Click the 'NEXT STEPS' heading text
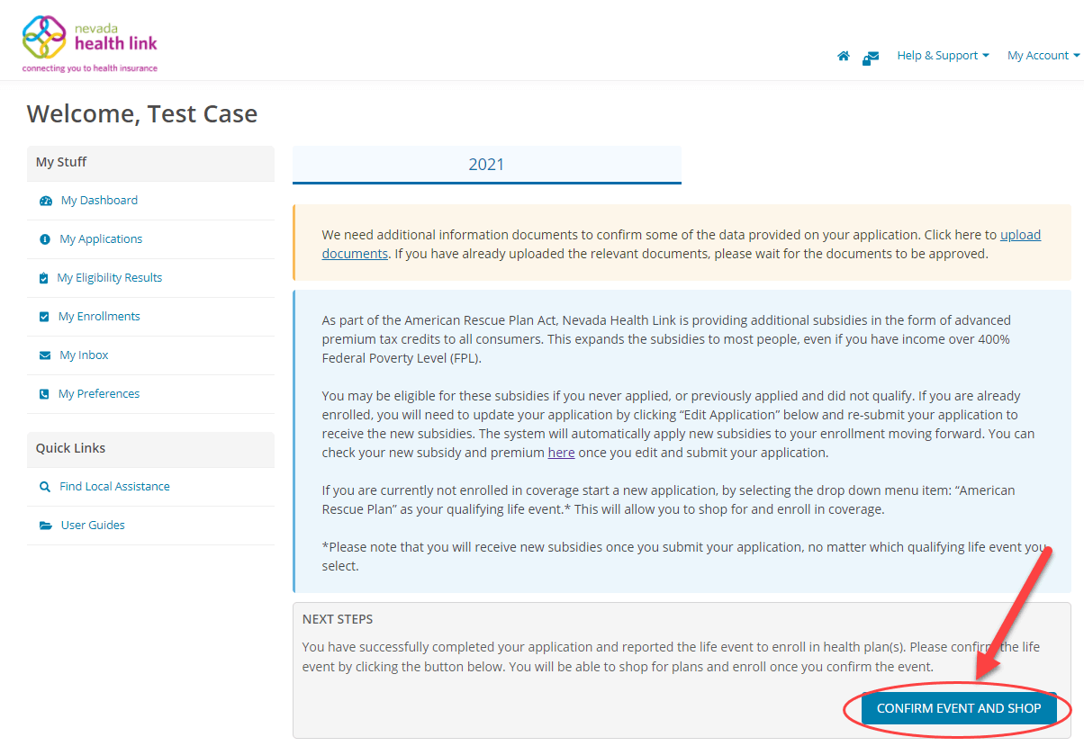The height and width of the screenshot is (746, 1084). [x=338, y=619]
